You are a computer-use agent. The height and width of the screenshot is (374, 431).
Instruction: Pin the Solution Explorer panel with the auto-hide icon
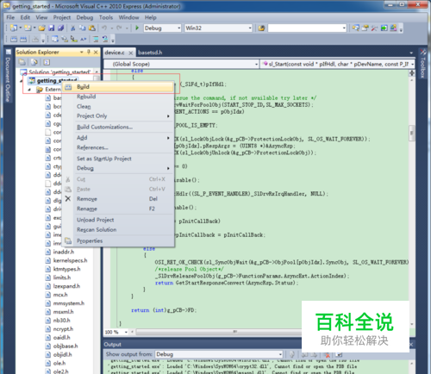89,52
